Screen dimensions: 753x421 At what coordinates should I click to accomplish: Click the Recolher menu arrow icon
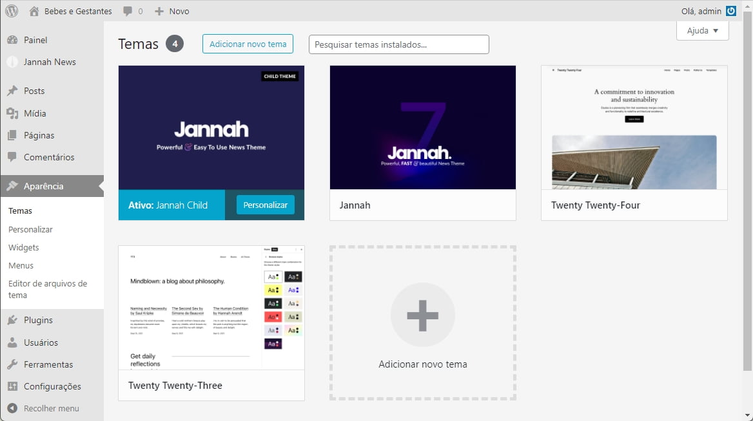click(12, 408)
